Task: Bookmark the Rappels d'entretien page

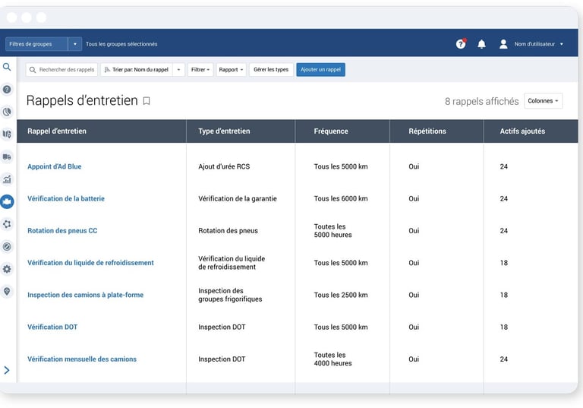Action: pyautogui.click(x=147, y=101)
